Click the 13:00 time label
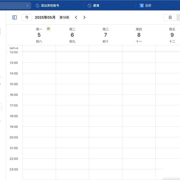This screenshot has width=180, height=180. pyautogui.click(x=14, y=63)
